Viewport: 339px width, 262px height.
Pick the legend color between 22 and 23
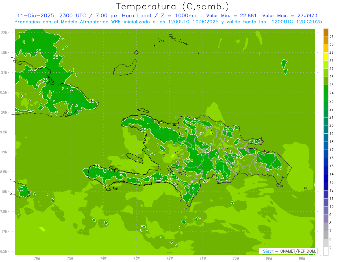coord(326,105)
